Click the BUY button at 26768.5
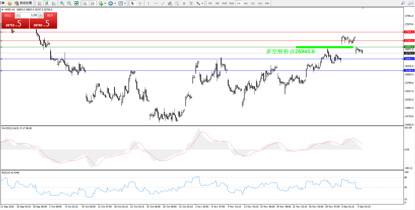415x210 pixels. pyautogui.click(x=43, y=24)
